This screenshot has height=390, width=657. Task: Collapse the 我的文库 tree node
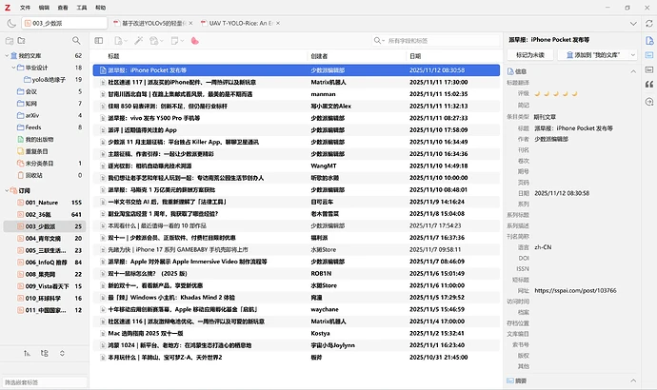[7, 56]
